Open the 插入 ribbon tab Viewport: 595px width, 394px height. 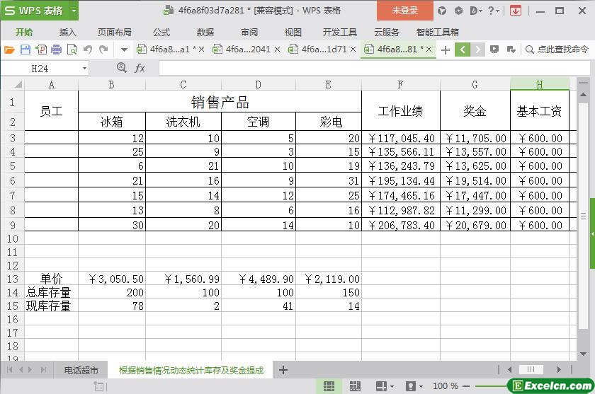(68, 33)
